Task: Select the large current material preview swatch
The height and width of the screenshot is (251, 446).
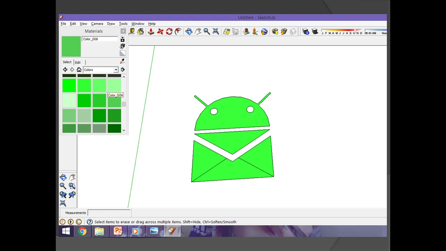Action: (x=71, y=46)
